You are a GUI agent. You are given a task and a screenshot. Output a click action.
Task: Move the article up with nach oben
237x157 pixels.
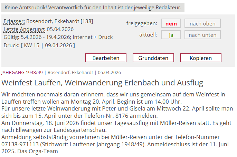[x=202, y=23]
